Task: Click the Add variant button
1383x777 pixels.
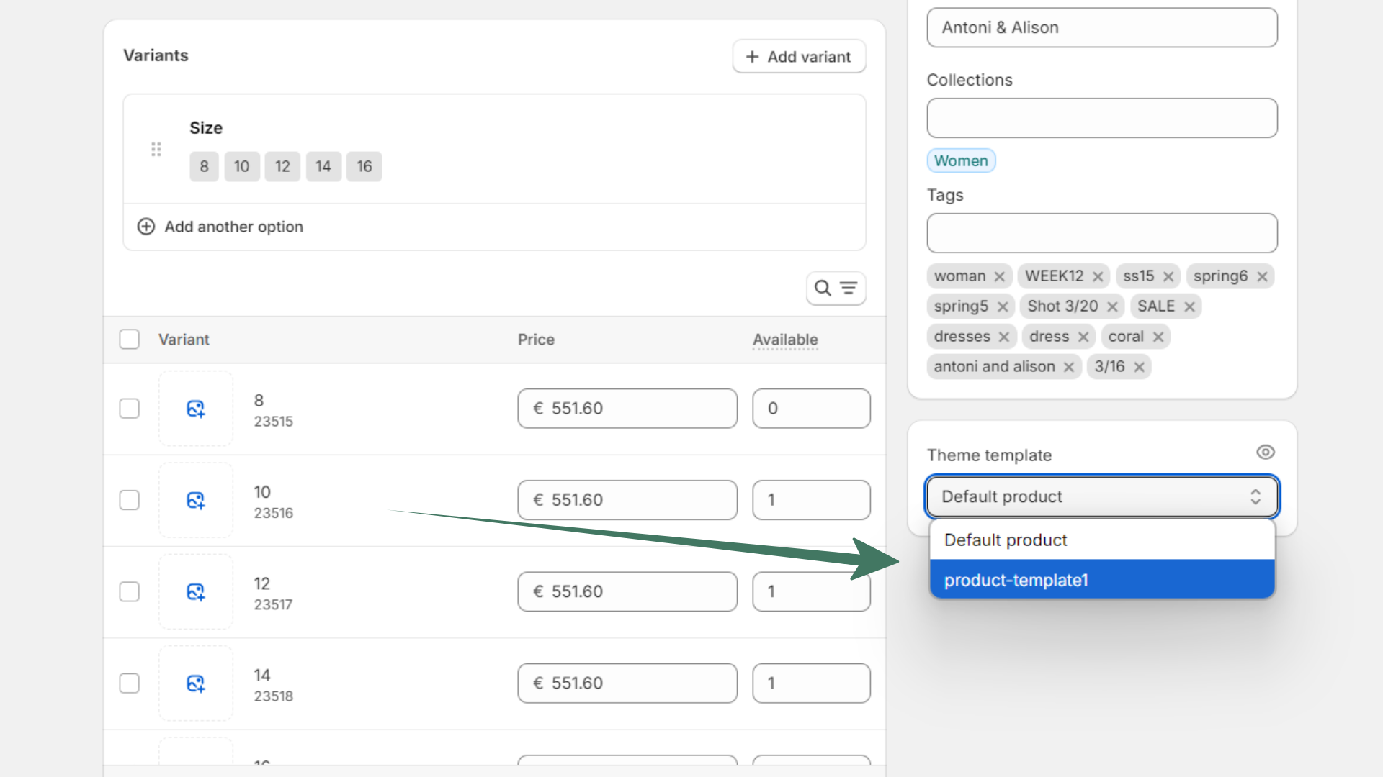Action: point(798,56)
